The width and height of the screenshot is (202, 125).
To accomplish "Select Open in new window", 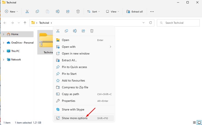I will pos(84,53).
